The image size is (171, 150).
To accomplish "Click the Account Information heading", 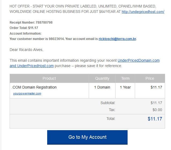I will coord(25,34).
